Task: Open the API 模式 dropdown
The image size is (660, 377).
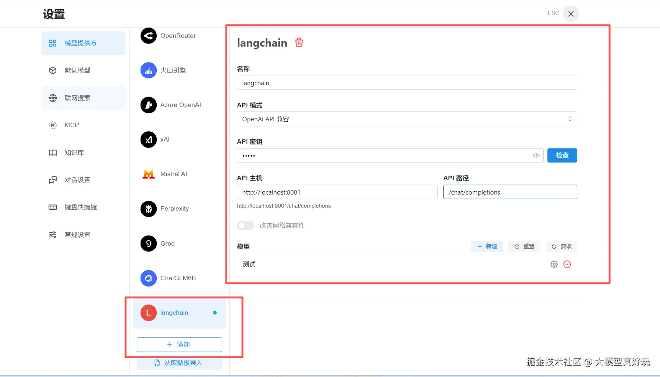Action: 407,119
